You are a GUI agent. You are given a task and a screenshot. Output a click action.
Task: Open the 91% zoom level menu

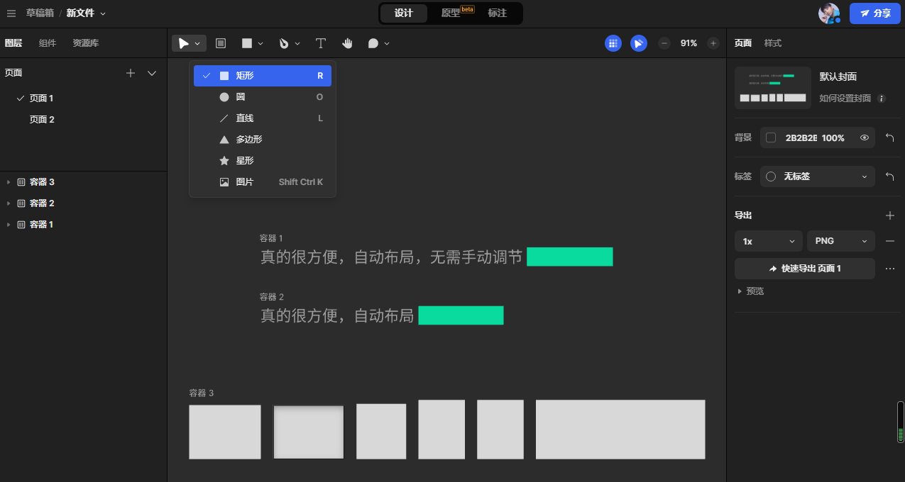tap(689, 43)
